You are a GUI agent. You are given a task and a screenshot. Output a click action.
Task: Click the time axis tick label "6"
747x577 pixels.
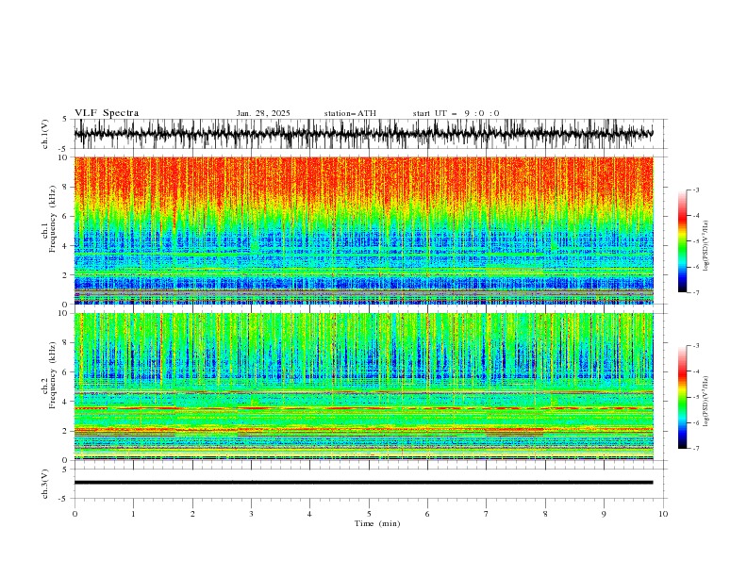pos(427,514)
